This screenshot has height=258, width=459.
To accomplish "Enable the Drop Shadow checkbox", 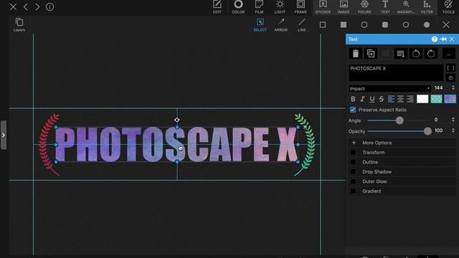I will [x=354, y=172].
